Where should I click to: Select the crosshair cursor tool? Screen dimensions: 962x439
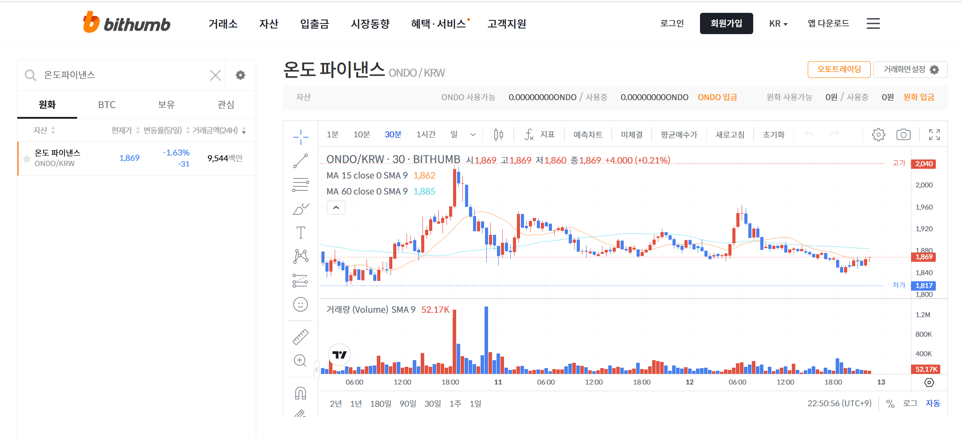[301, 136]
